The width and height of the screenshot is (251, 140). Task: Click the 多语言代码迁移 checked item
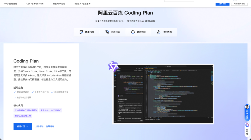tap(40, 92)
